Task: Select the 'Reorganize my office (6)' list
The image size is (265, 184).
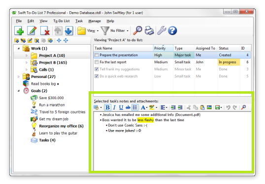Action: (61, 126)
